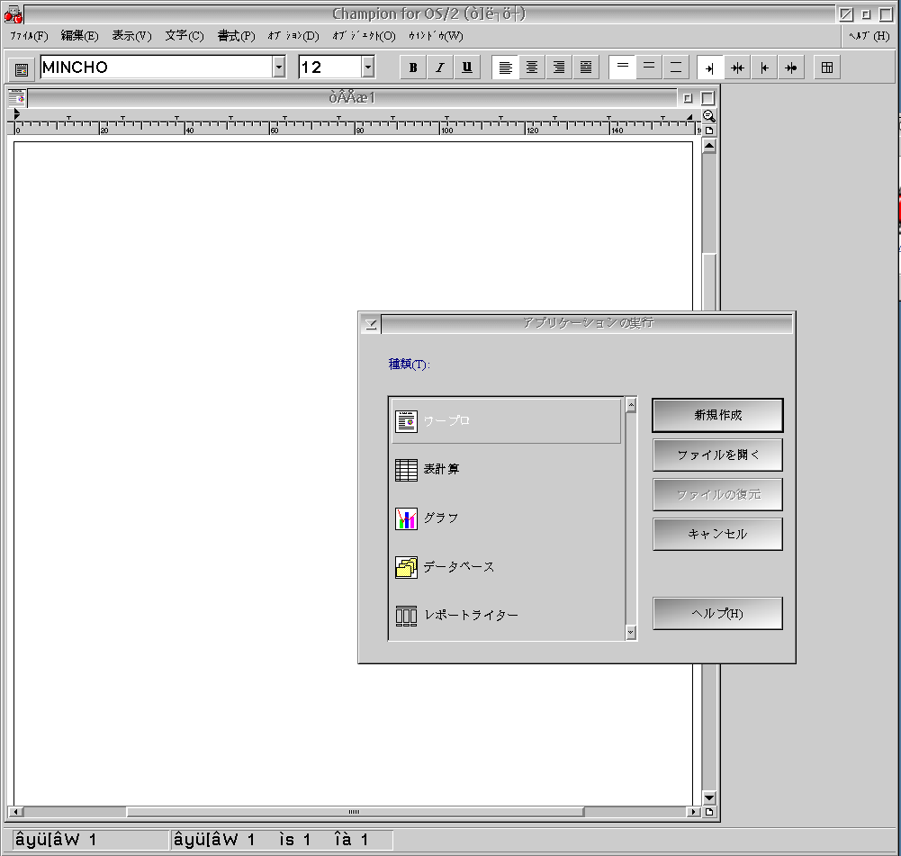Click page icon at scrollbar bottom corner
Viewport: 901px width, 856px height.
pos(709,812)
